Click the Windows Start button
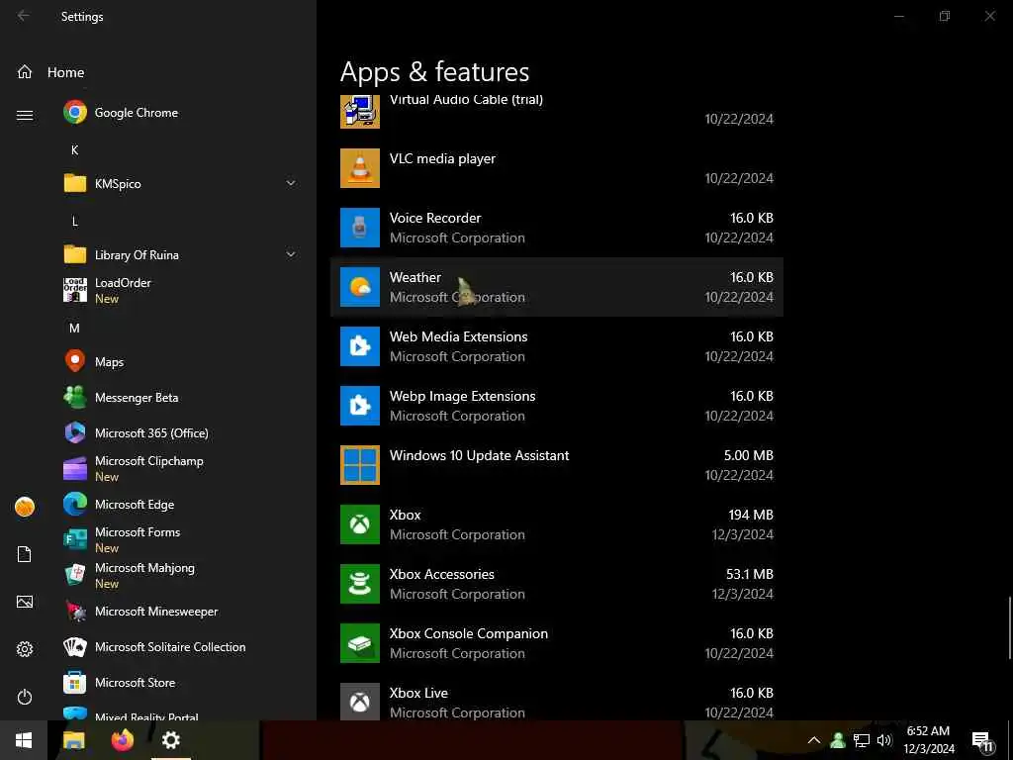 click(24, 740)
